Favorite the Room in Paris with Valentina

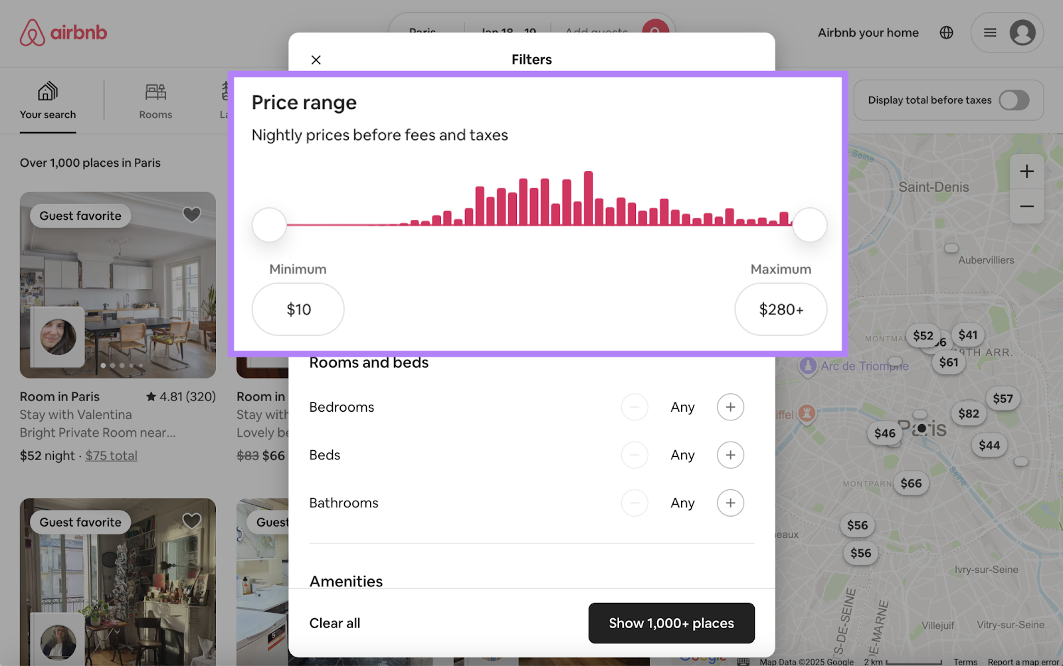point(191,214)
